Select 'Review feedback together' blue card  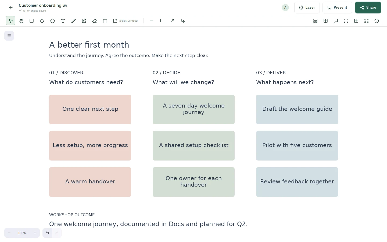coord(297,182)
